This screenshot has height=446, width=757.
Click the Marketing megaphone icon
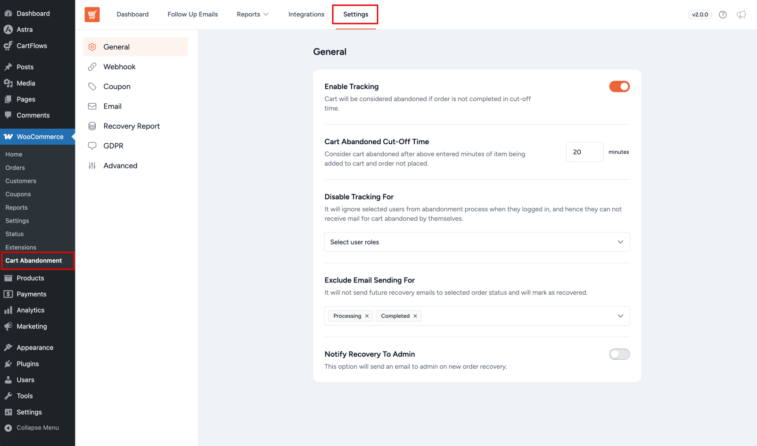coord(8,326)
